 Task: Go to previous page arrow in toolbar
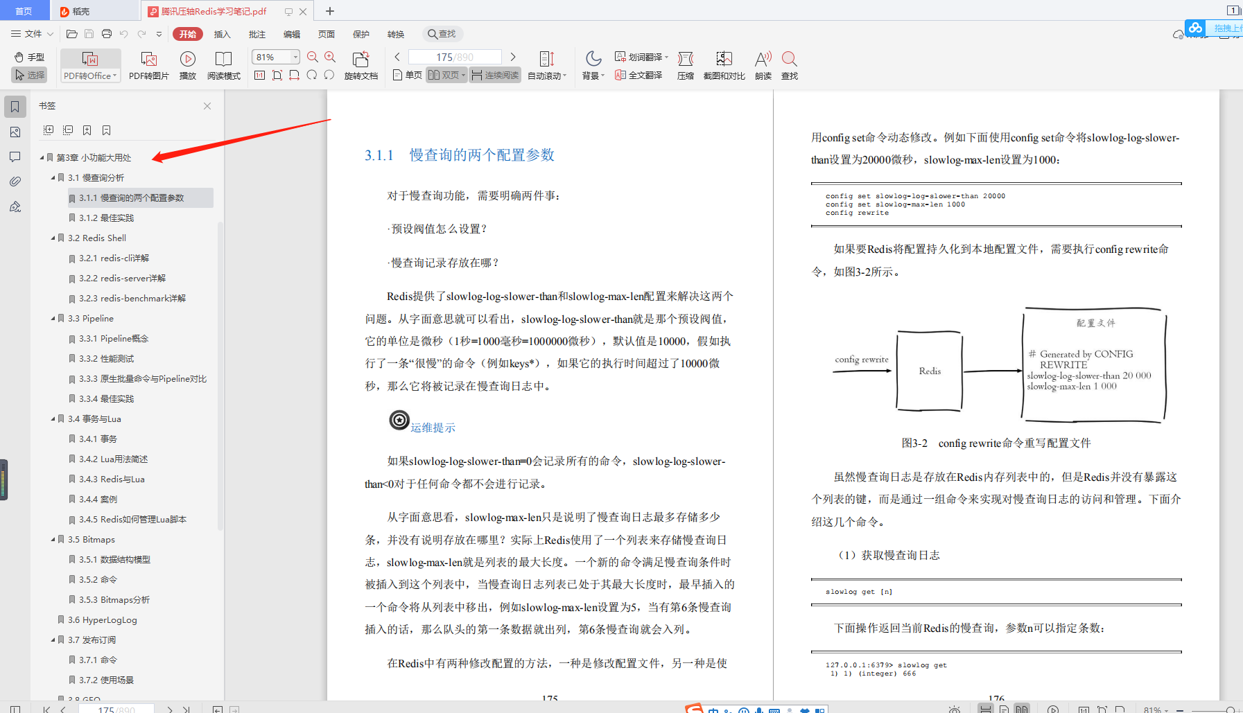[x=397, y=57]
